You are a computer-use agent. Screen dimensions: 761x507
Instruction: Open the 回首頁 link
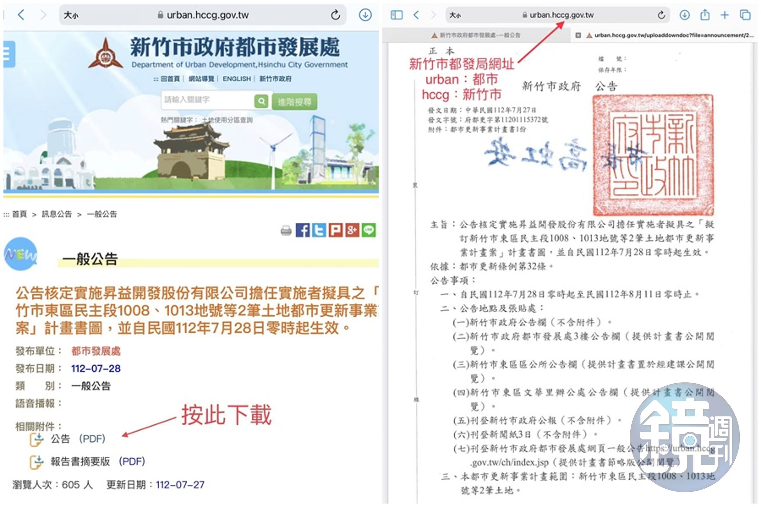(170, 79)
